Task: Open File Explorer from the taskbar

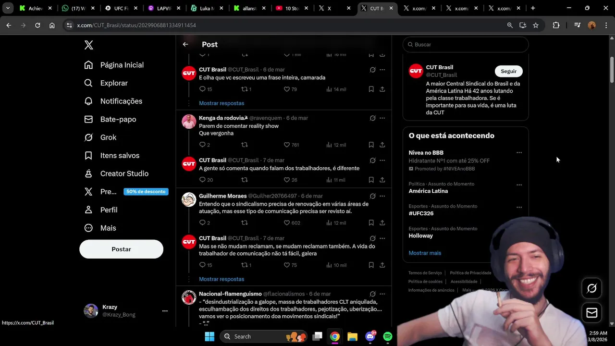Action: (352, 336)
